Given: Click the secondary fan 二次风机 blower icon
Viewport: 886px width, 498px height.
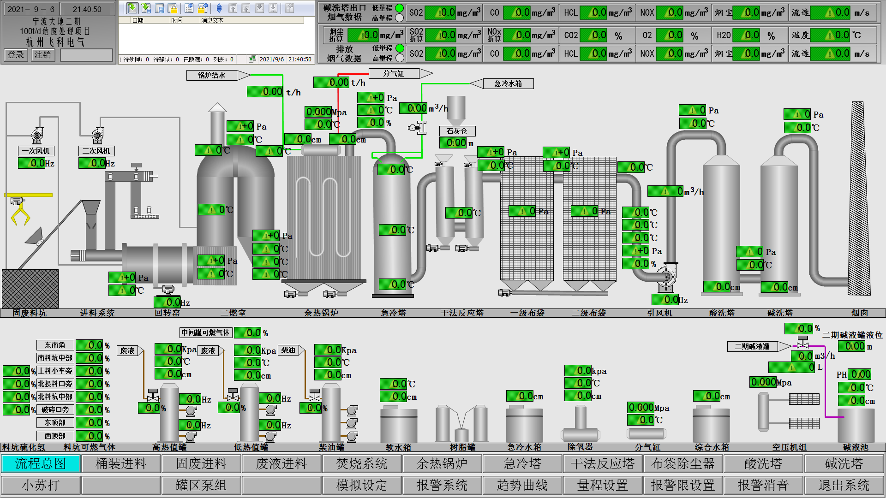Looking at the screenshot, I should (97, 136).
